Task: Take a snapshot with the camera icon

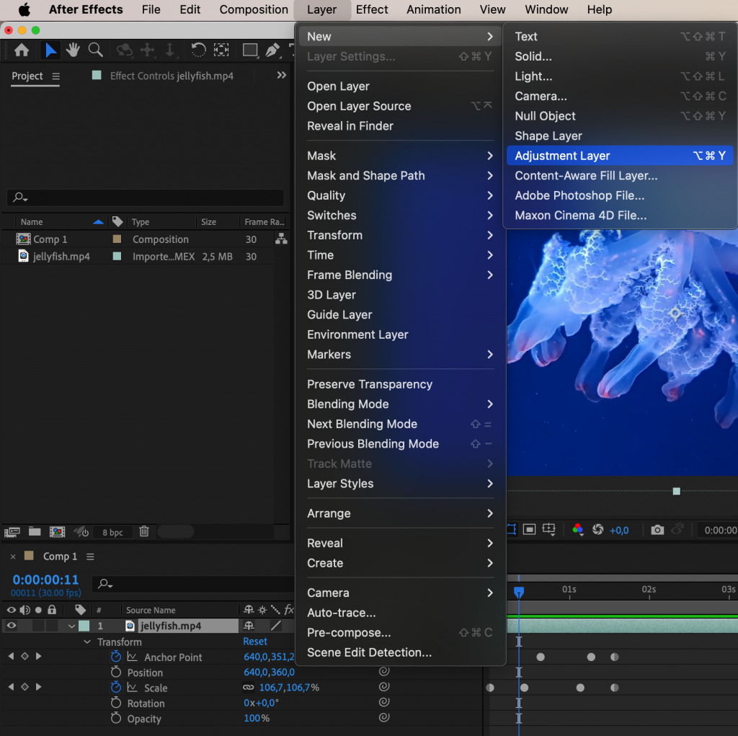Action: 657,530
